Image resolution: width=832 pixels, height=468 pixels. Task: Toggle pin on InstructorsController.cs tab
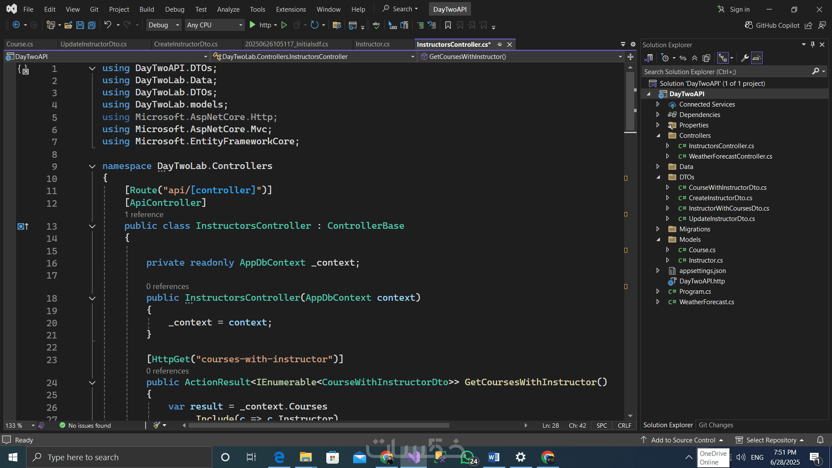[x=500, y=44]
